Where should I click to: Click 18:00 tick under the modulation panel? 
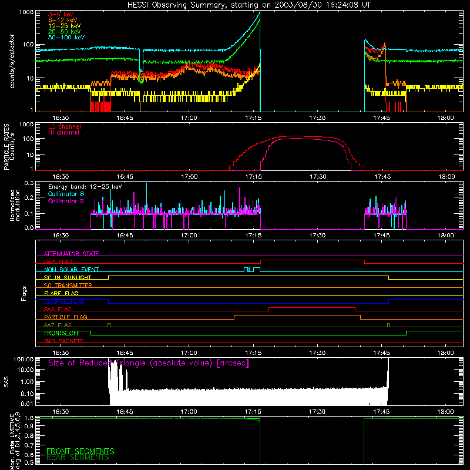pyautogui.click(x=446, y=236)
